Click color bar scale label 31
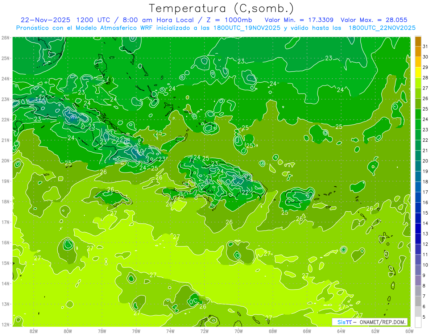Image resolution: width=435 pixels, height=336 pixels. (x=426, y=46)
